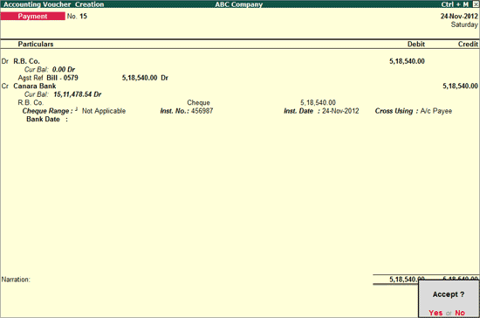Viewport: 480px width, 318px height.
Task: Click the bill reference Bill - 0579
Action: 62,78
